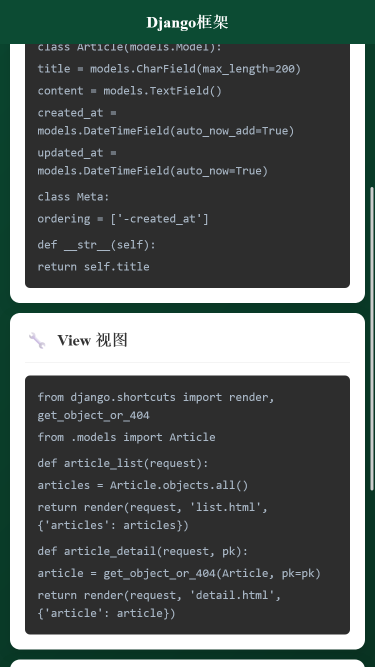This screenshot has width=376, height=668.
Task: Click the render 'detail.html' return line
Action: click(159, 595)
